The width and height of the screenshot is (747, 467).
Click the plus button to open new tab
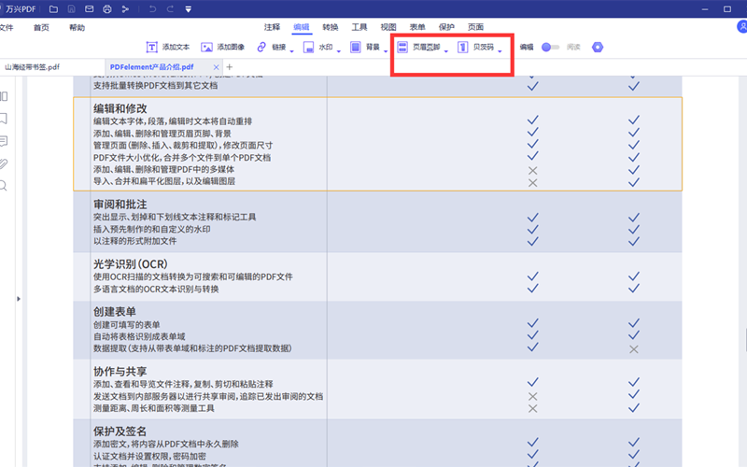230,67
